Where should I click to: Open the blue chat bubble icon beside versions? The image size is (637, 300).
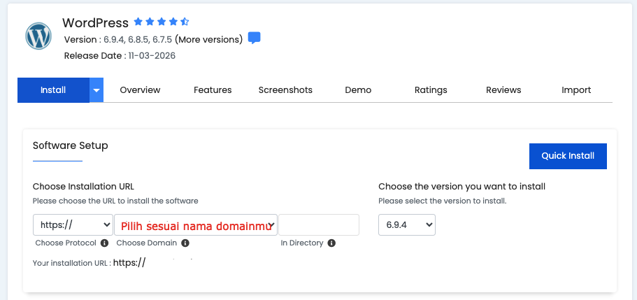(x=255, y=38)
